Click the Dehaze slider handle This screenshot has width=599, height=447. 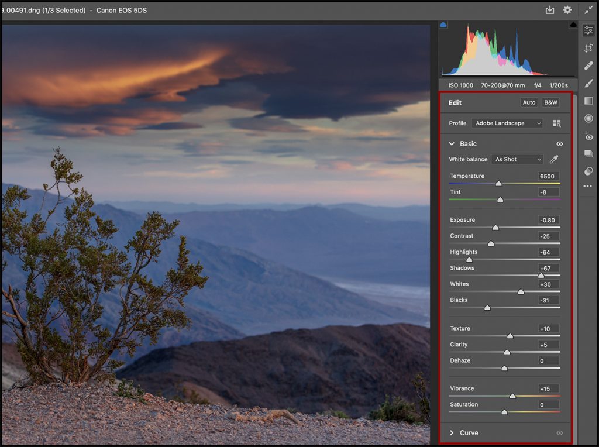tap(504, 368)
